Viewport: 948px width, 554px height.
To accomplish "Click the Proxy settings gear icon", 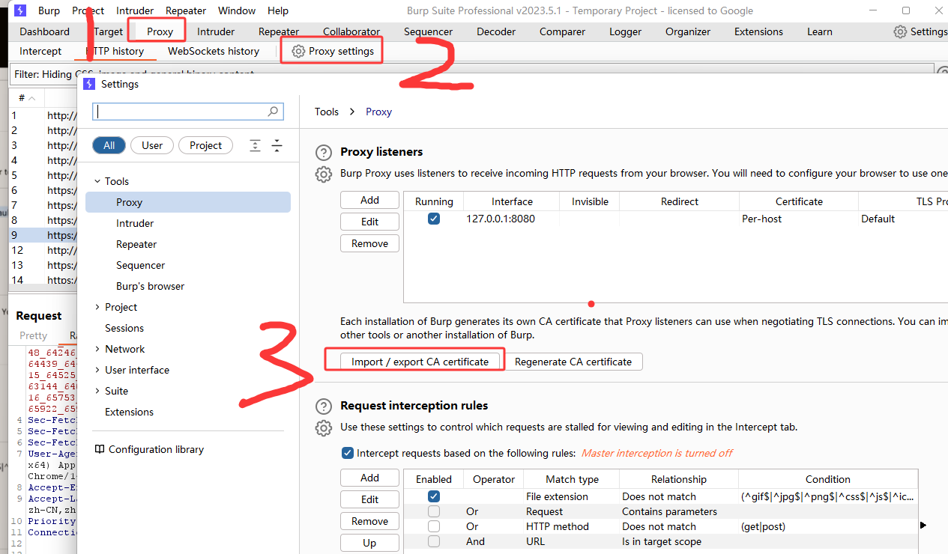I will [298, 51].
